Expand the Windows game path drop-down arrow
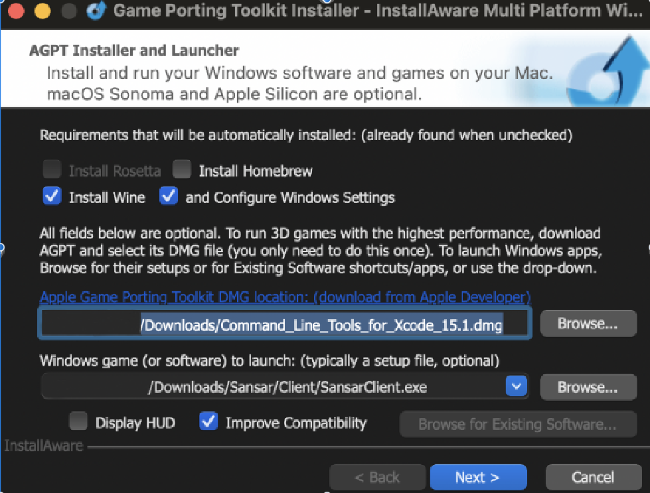The width and height of the screenshot is (650, 493). tap(516, 386)
